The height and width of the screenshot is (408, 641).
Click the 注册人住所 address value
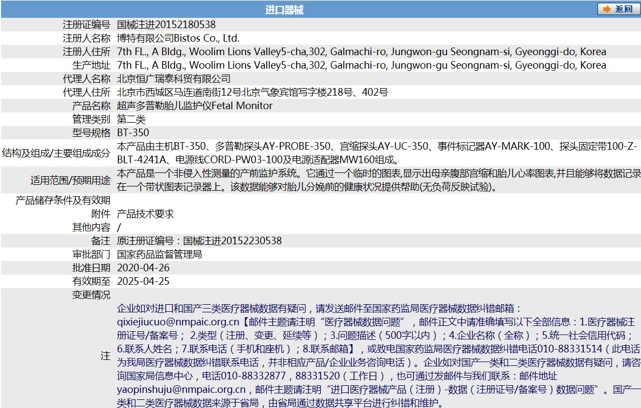(x=361, y=51)
